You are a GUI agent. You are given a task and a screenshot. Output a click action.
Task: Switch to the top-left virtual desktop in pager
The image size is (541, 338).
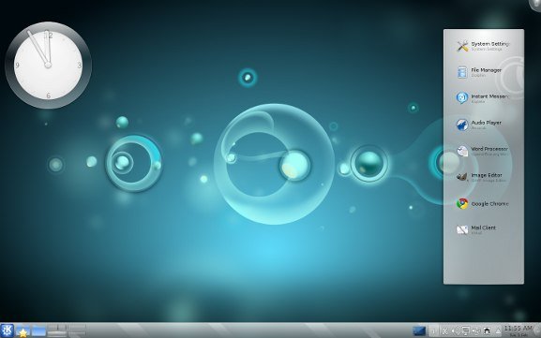pos(56,327)
